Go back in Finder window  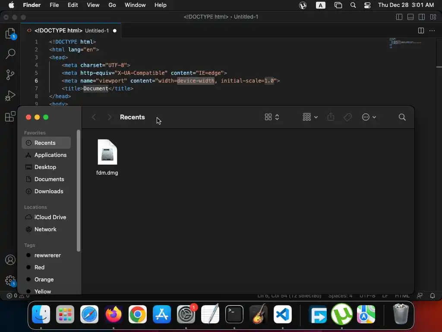(94, 117)
